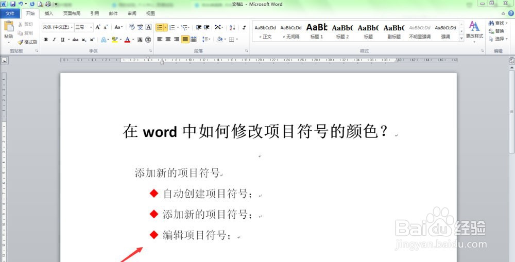Click the tab selector at ruler corner
This screenshot has height=262, width=515.
pos(4,60)
